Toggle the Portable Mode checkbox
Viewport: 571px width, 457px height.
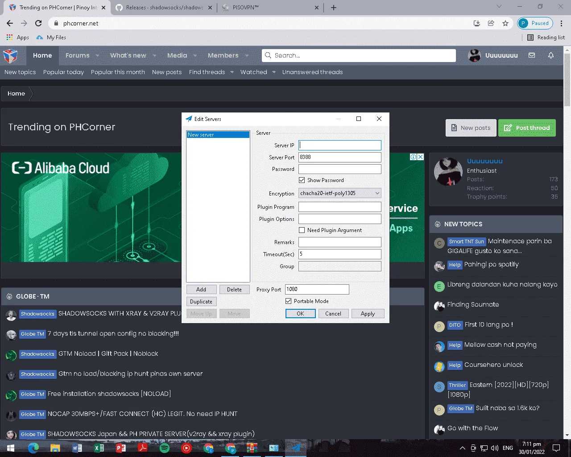click(289, 301)
